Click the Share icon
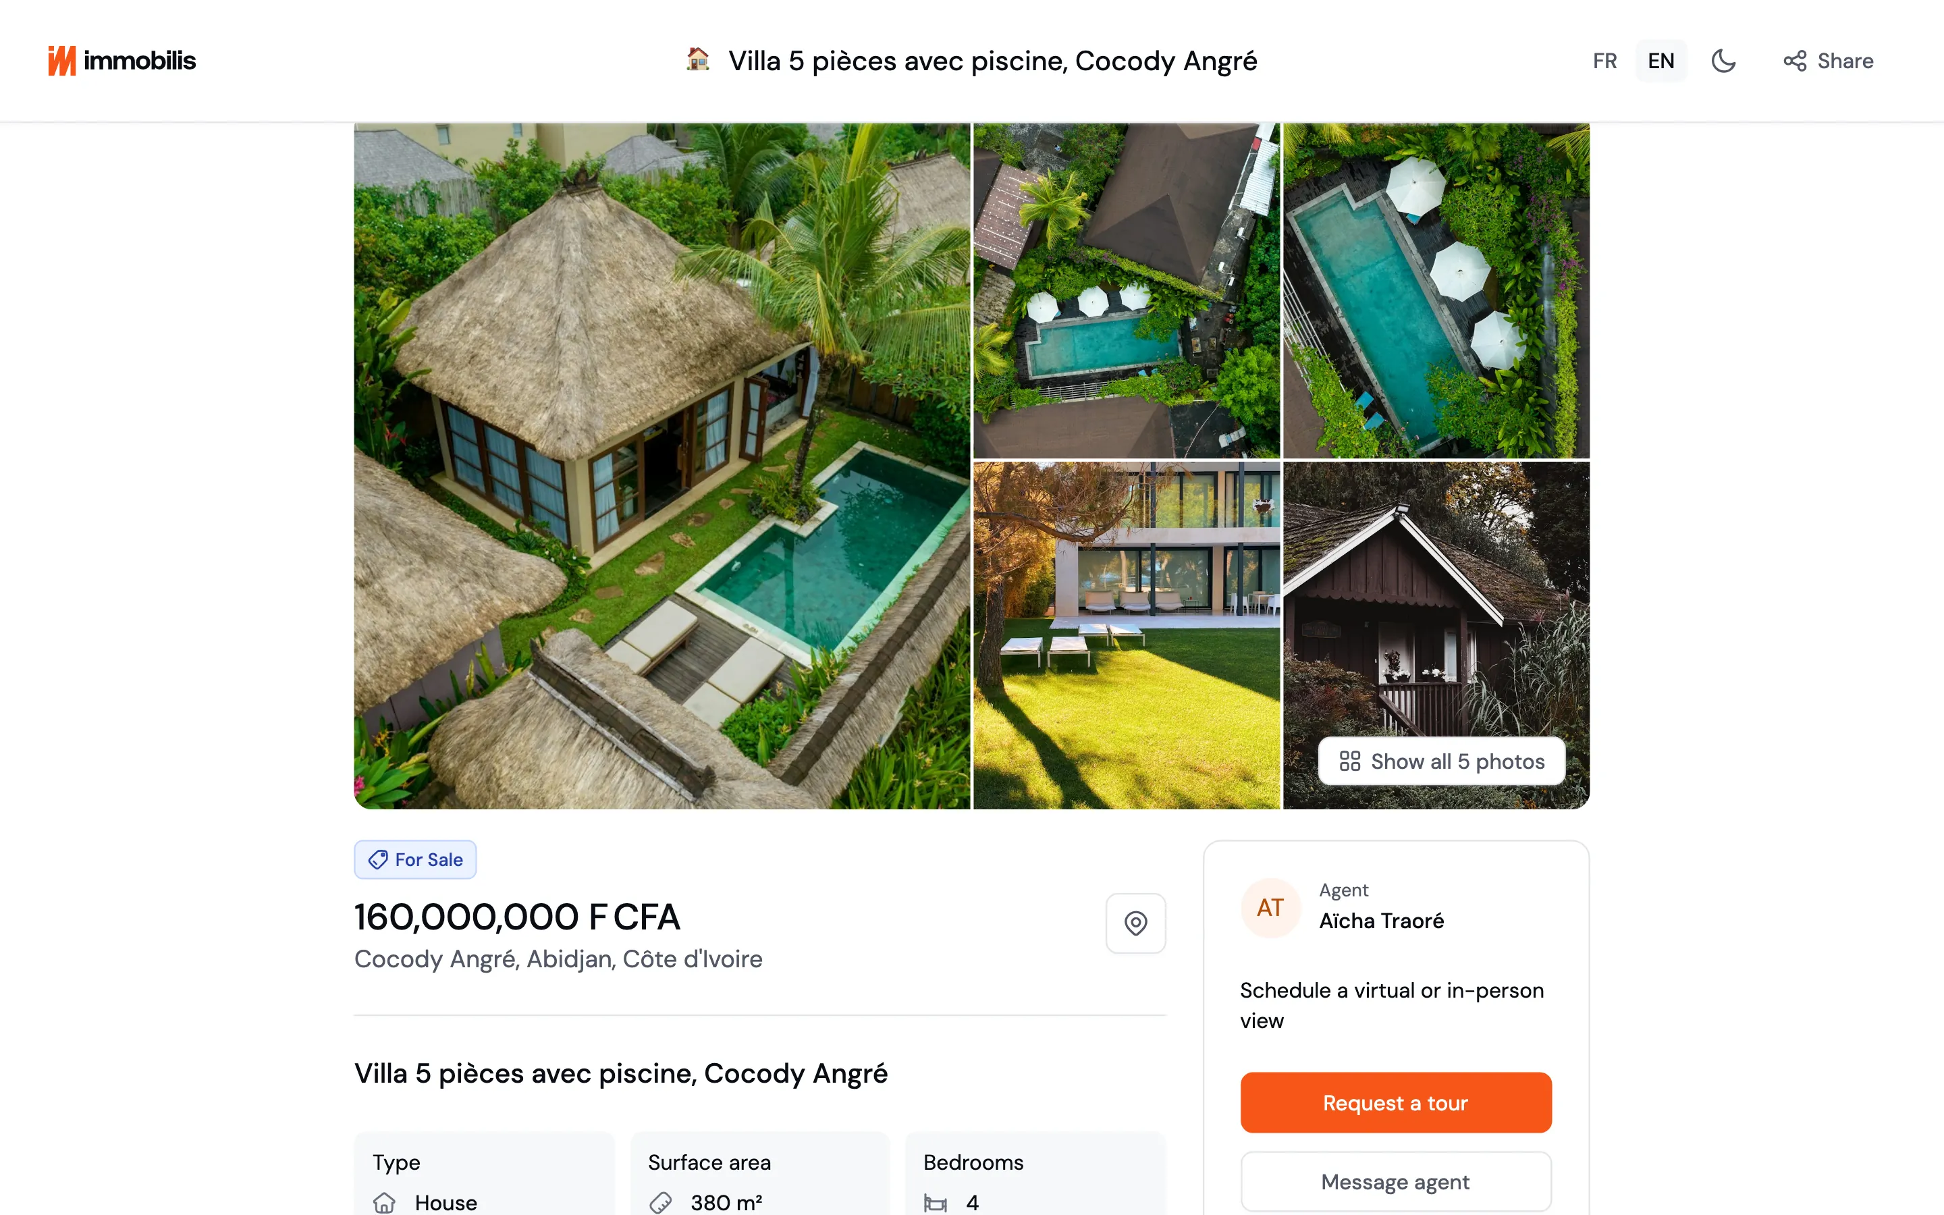Viewport: 1944px width, 1215px height. click(x=1795, y=61)
